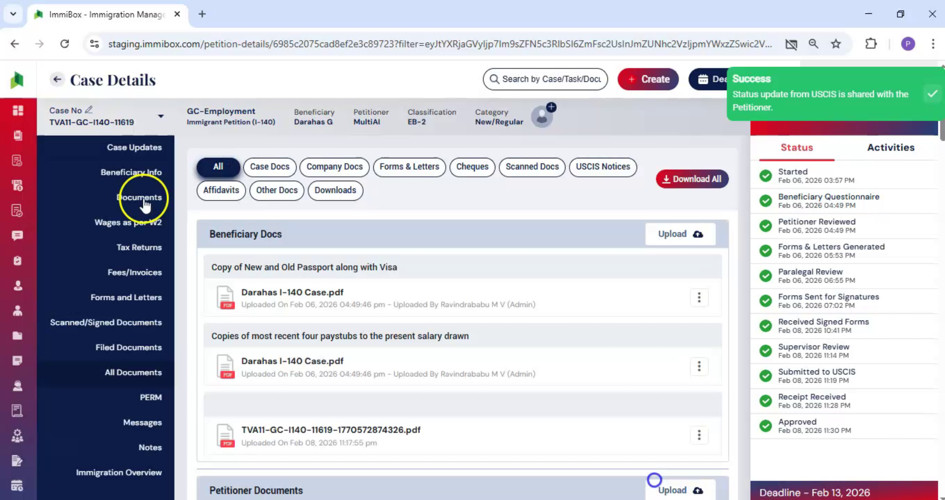Open Notes in the case menu
This screenshot has width=945, height=500.
tap(150, 447)
